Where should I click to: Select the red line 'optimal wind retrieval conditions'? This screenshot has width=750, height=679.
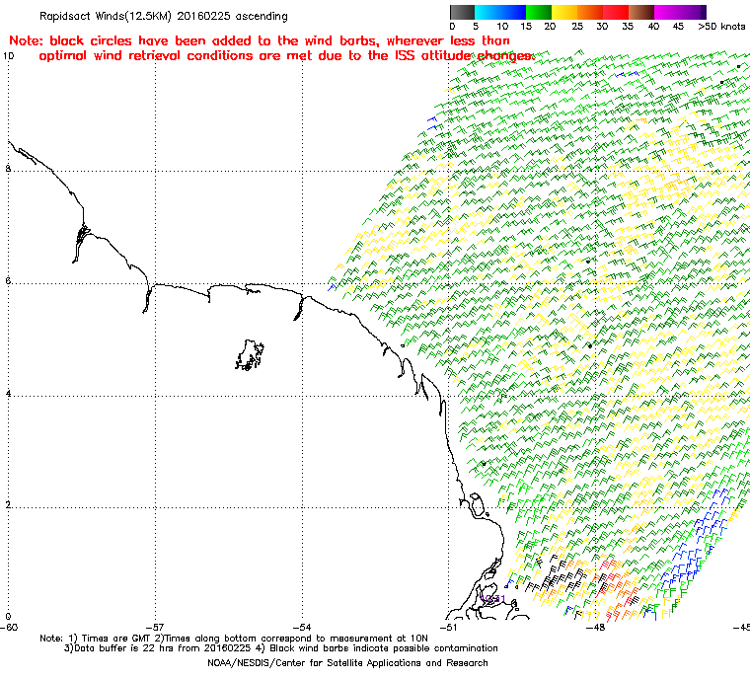pyautogui.click(x=286, y=56)
